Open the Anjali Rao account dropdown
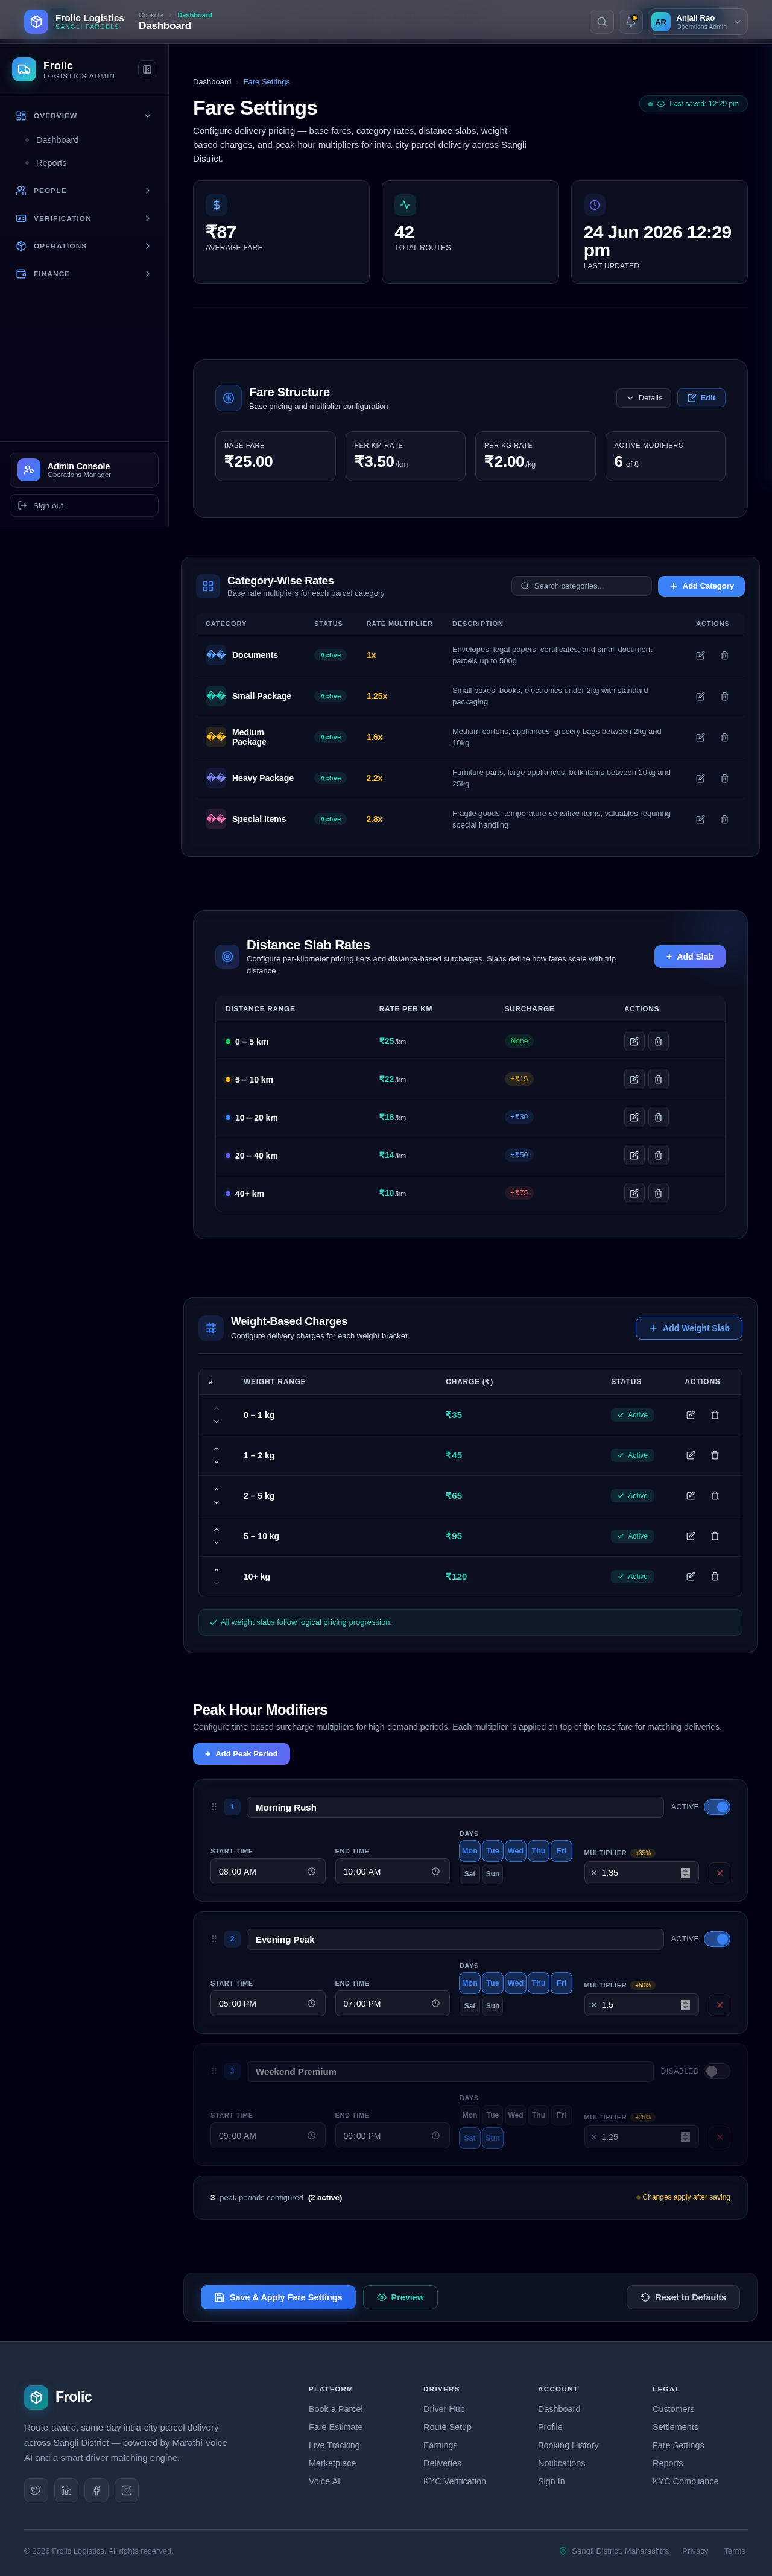 click(698, 21)
